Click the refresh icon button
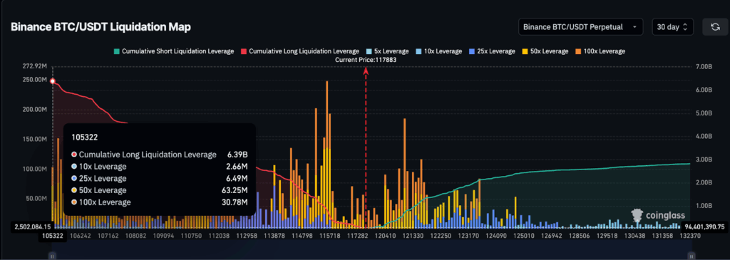 click(715, 27)
